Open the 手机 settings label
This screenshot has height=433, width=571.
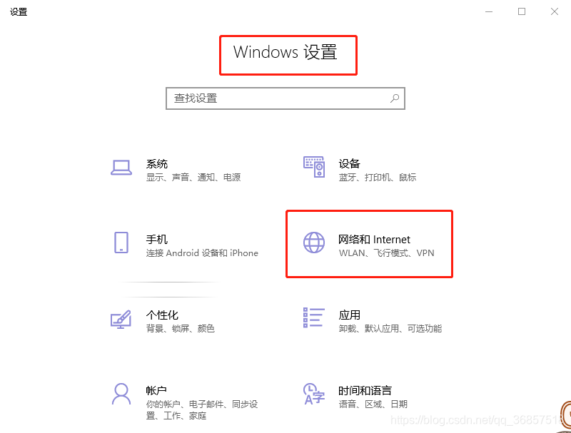pos(157,240)
